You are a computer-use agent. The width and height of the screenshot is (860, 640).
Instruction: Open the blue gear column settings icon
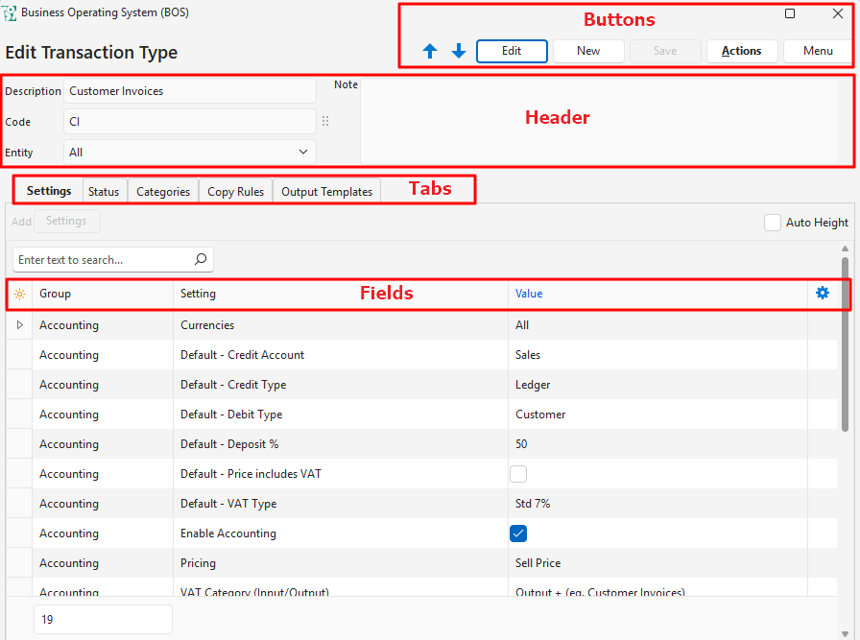[x=823, y=294]
